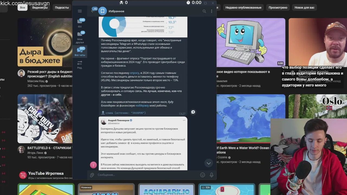347x195 pixels.
Task: Click the 13:27 message timestamp
Action: (x=182, y=114)
